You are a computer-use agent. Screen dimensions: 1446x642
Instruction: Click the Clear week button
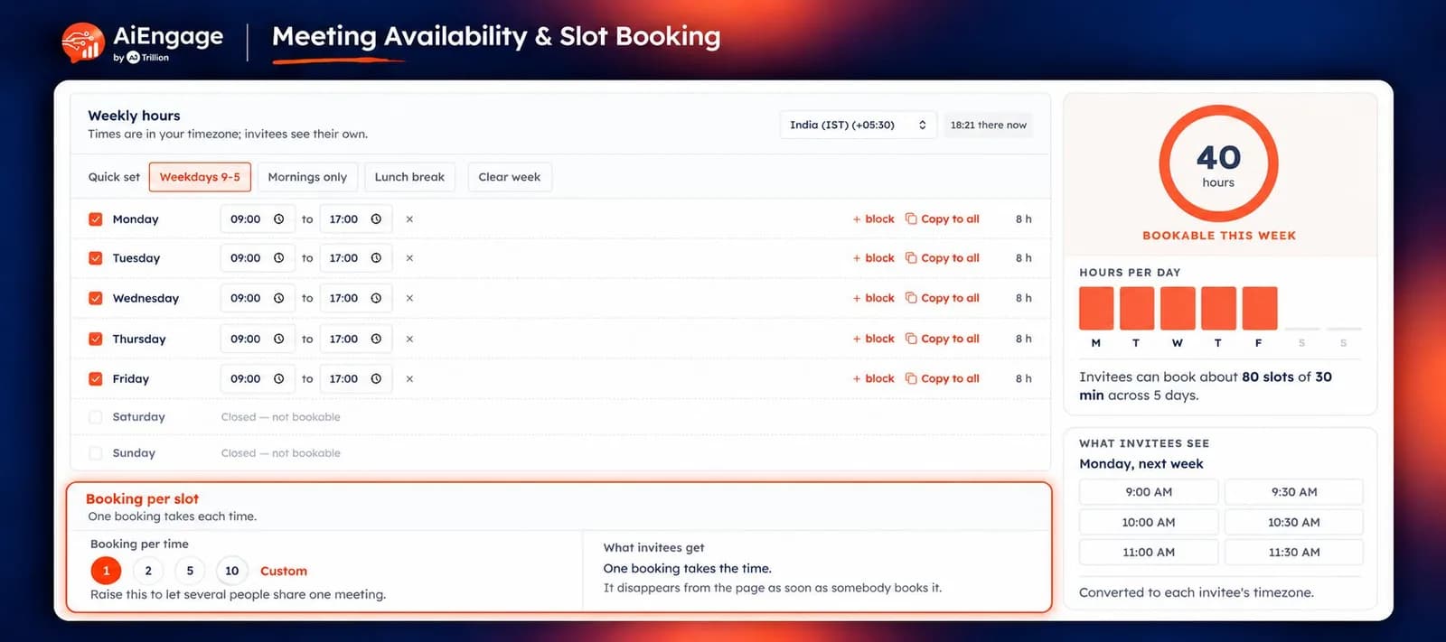pyautogui.click(x=510, y=177)
